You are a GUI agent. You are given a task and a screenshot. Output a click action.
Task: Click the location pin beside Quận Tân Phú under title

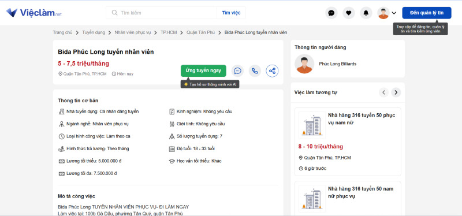click(x=61, y=74)
